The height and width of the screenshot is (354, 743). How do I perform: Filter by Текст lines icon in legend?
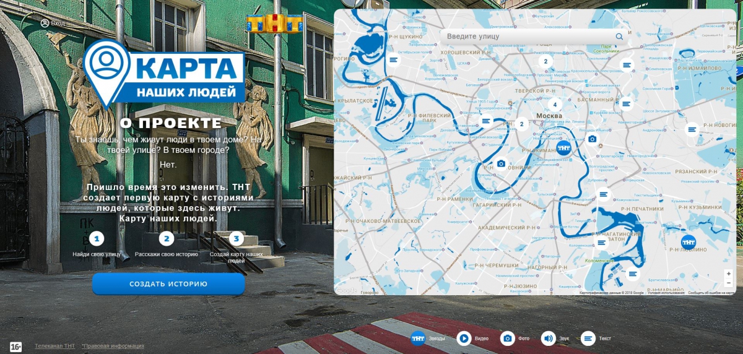(588, 339)
